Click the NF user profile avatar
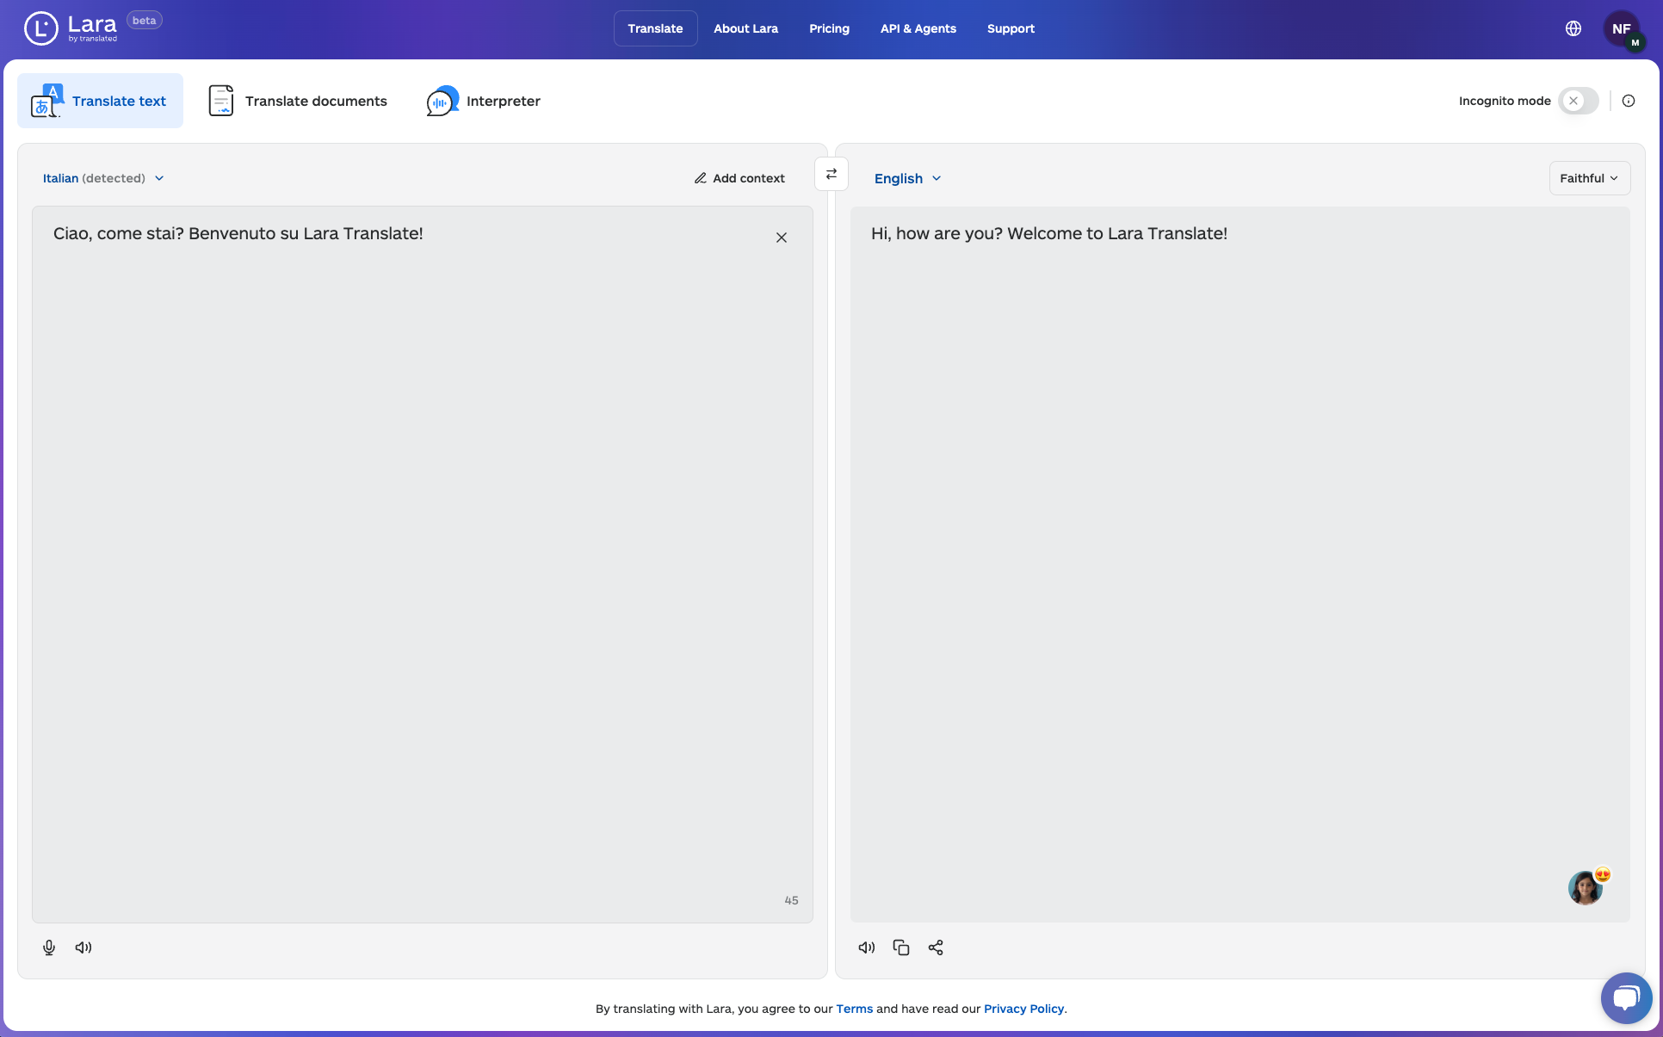This screenshot has height=1037, width=1663. pyautogui.click(x=1622, y=28)
